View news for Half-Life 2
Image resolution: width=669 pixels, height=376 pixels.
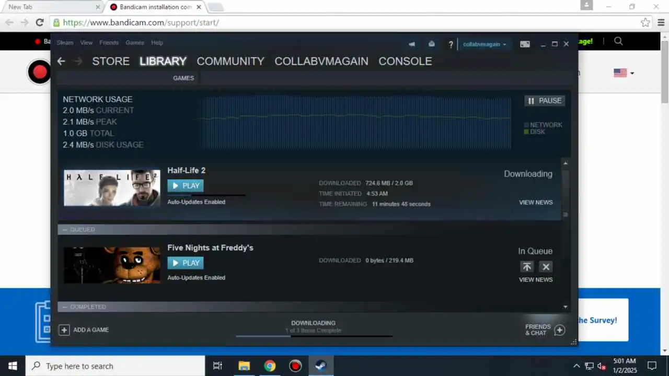(536, 202)
